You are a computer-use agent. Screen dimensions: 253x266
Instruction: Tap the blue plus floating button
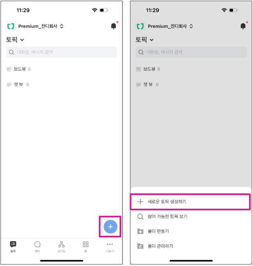[110, 227]
